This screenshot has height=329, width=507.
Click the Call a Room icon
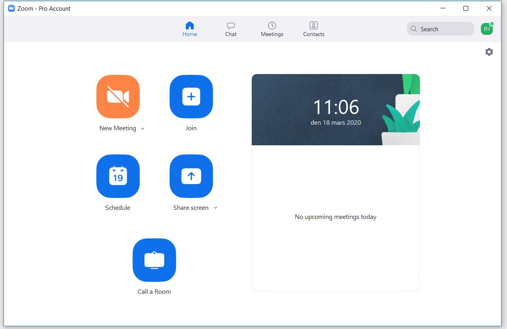pyautogui.click(x=154, y=260)
